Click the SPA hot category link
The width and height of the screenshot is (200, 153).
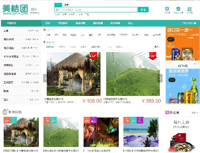[56, 35]
